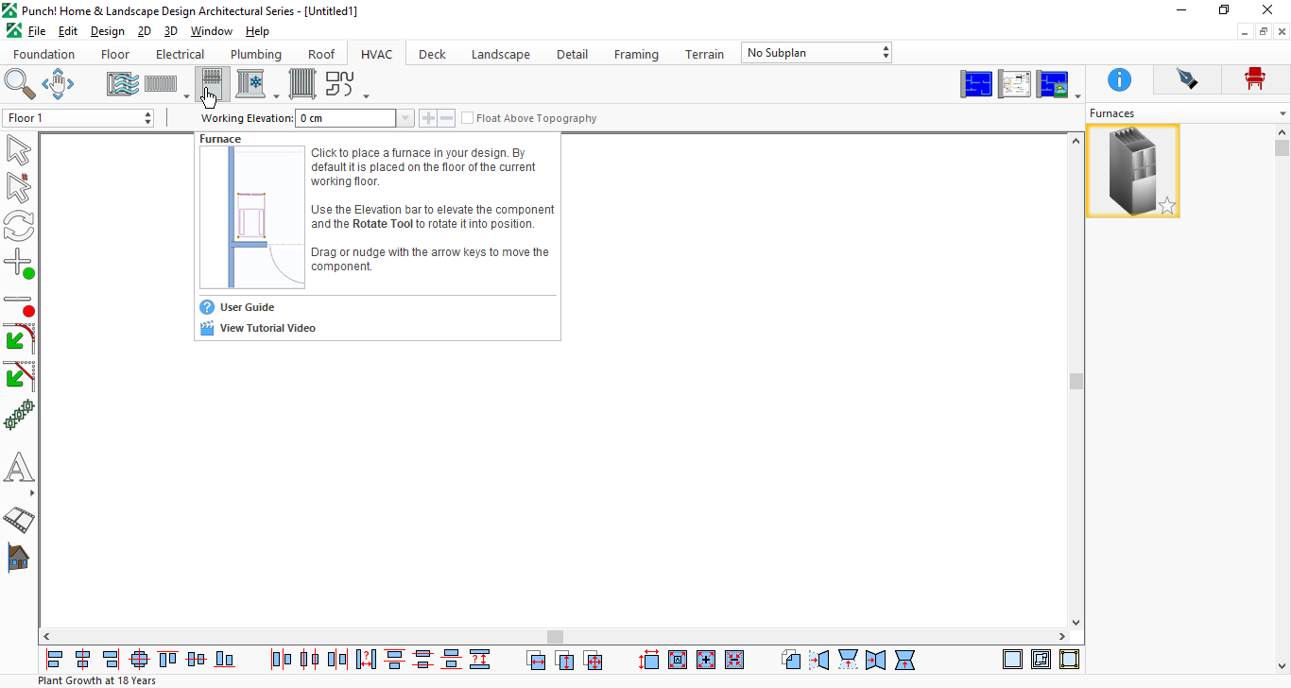Pick the arrow selection tool
Image resolution: width=1291 pixels, height=688 pixels.
coord(18,150)
